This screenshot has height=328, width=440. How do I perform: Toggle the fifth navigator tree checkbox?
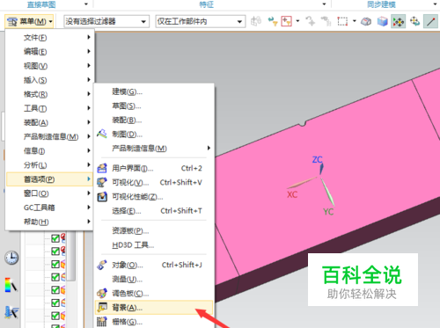pos(55,290)
